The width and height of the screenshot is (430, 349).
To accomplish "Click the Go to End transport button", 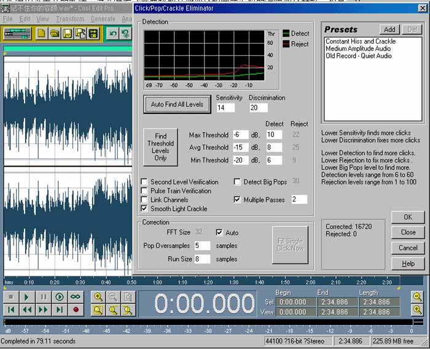I will (x=60, y=310).
